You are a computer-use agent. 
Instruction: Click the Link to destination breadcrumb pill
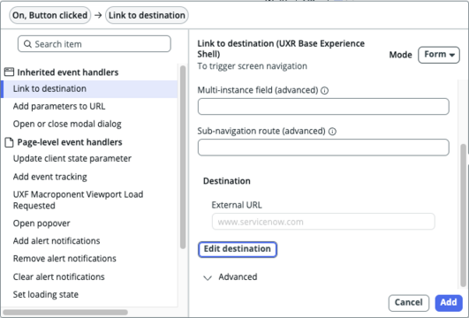click(147, 15)
